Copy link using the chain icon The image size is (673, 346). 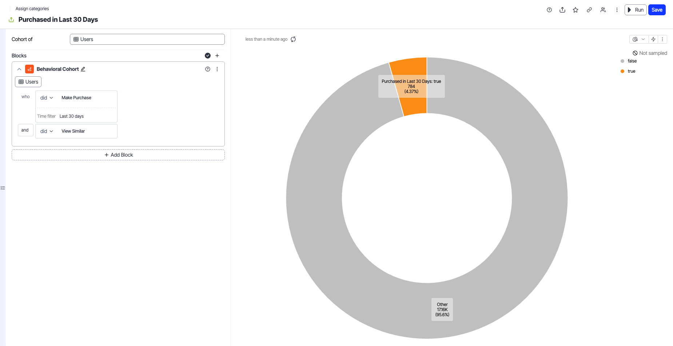[x=589, y=10]
